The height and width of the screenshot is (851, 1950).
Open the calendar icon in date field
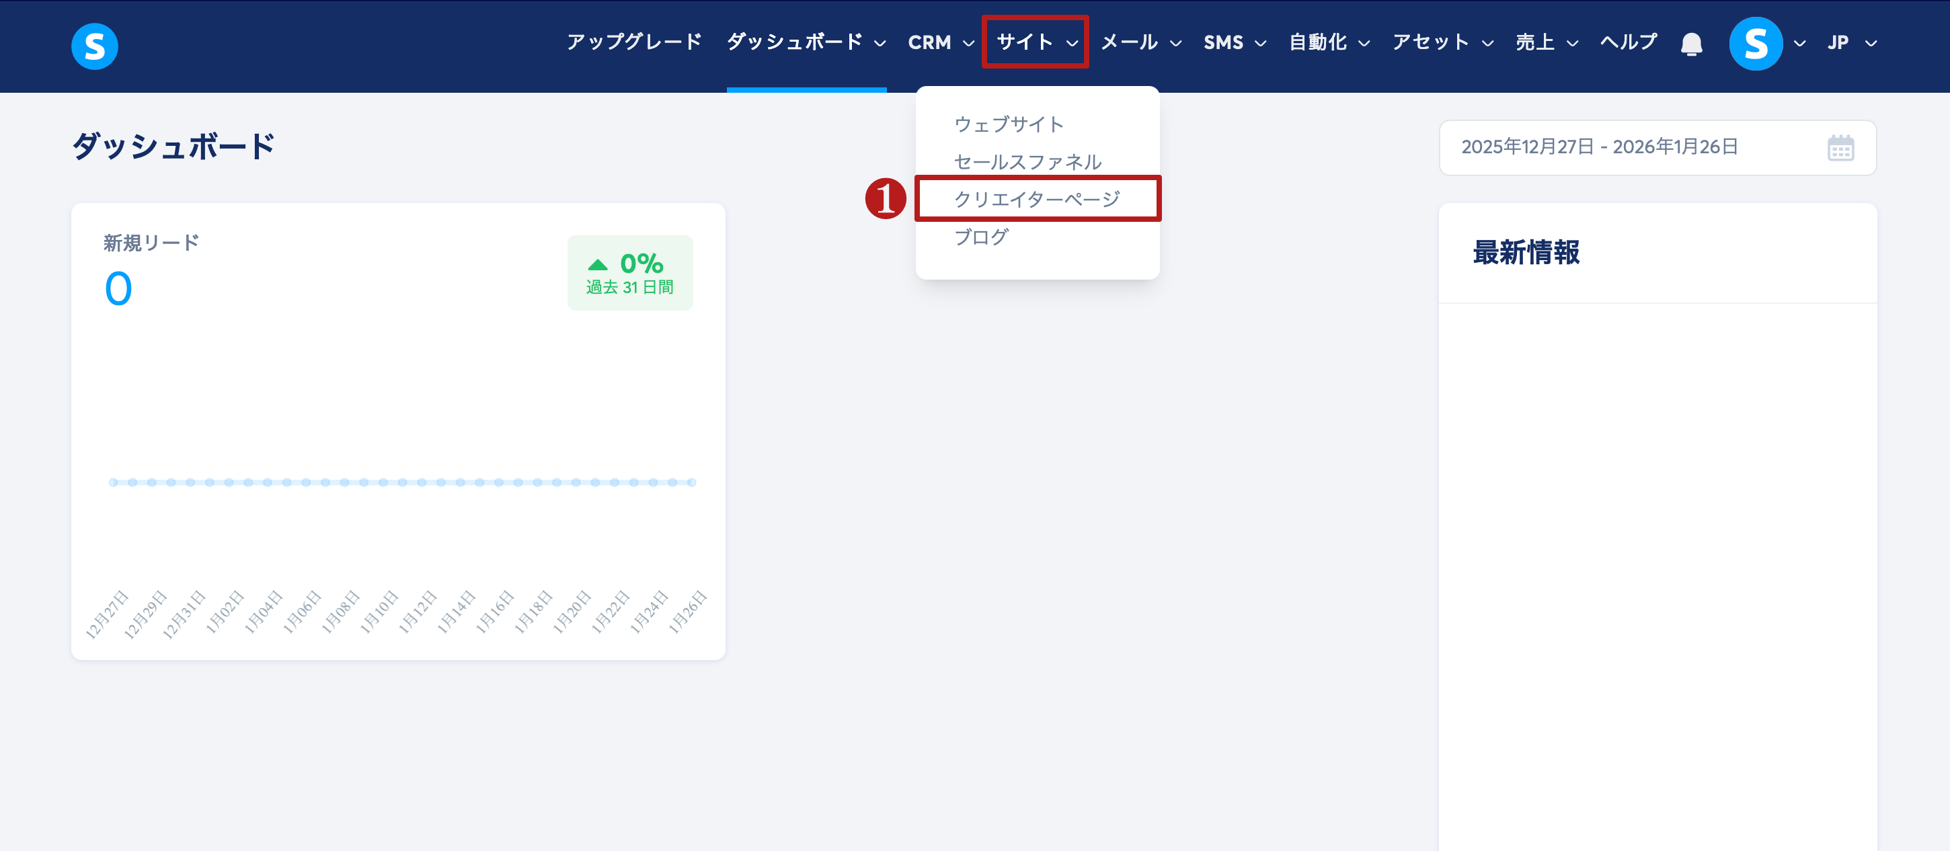click(x=1840, y=147)
